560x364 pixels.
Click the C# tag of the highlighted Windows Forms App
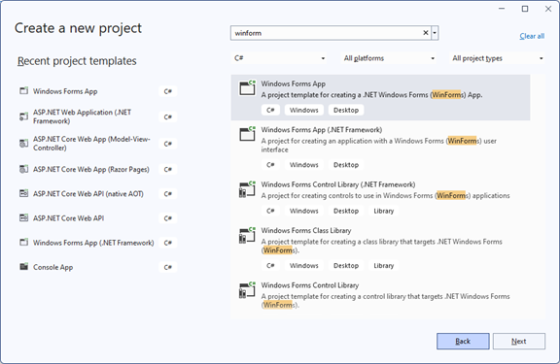tap(270, 110)
